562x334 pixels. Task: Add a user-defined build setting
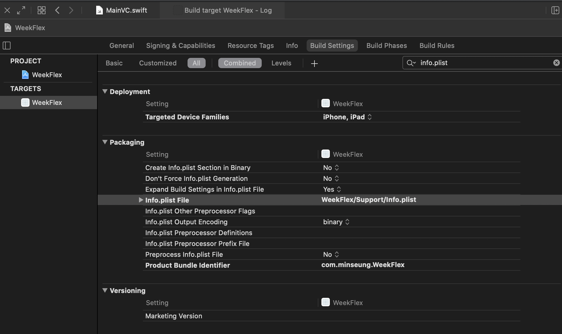click(x=314, y=63)
